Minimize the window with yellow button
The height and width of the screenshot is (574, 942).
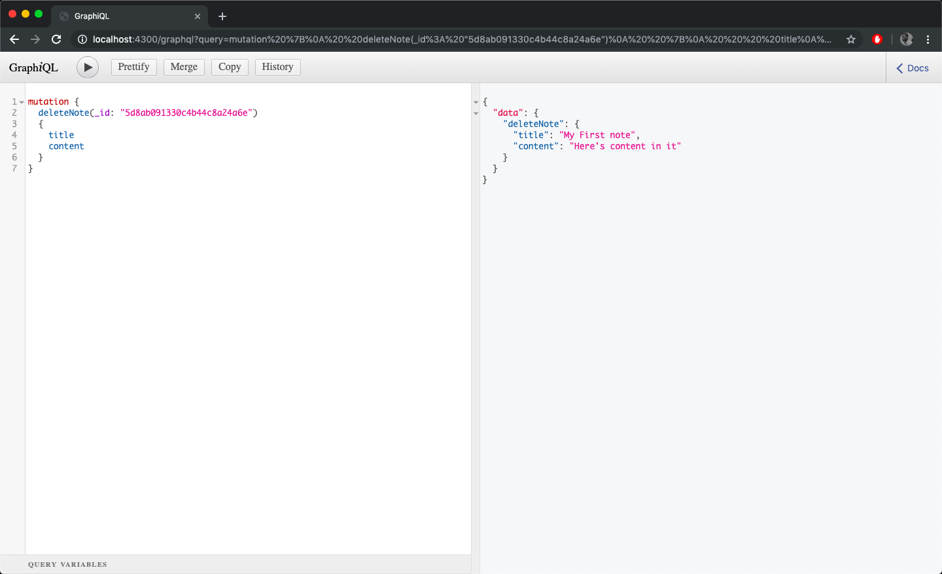coord(26,14)
